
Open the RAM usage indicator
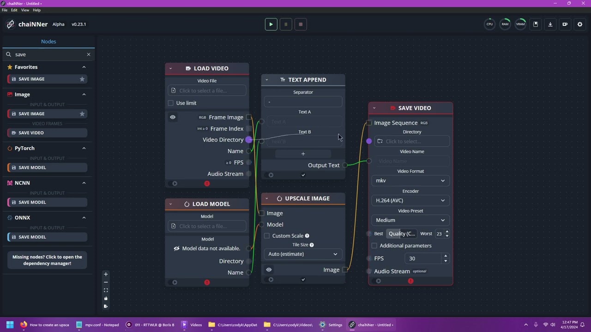click(x=505, y=24)
